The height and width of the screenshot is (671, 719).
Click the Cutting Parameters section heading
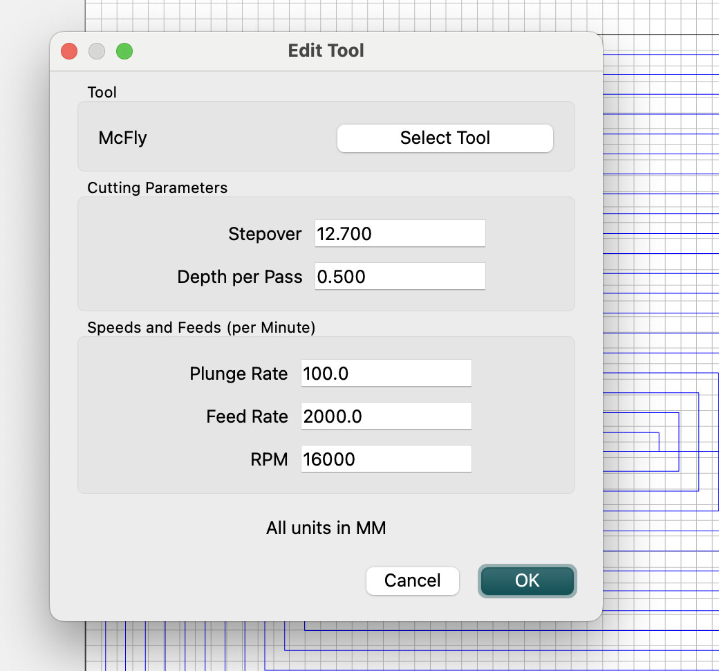157,187
